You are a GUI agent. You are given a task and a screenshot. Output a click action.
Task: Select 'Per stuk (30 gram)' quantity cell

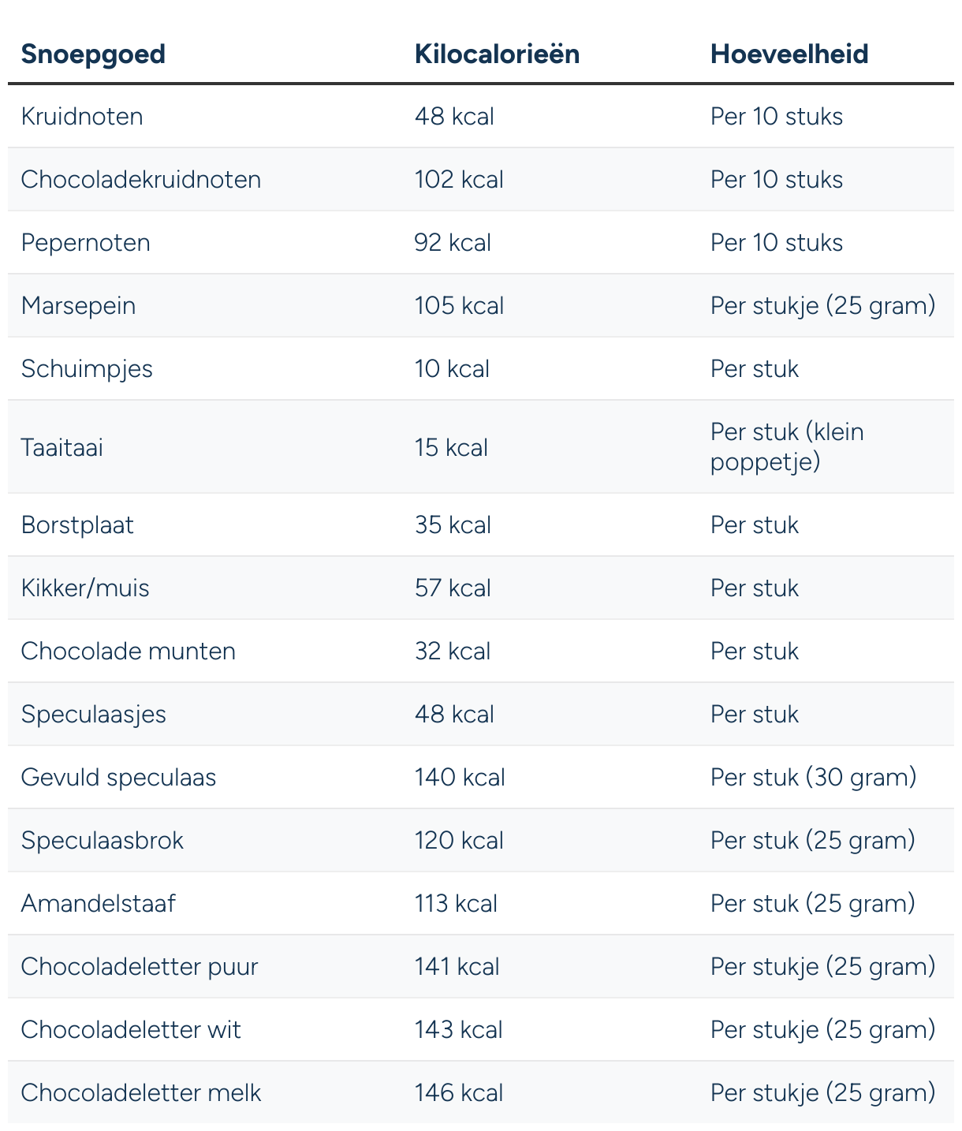[x=814, y=778]
